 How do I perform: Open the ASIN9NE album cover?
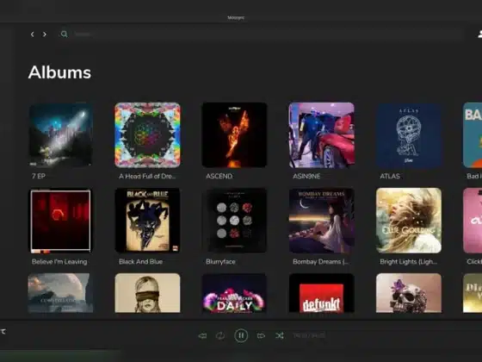point(322,134)
